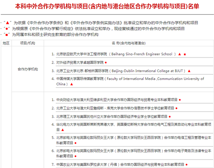Open 北京邮电大学电子商务及法律 project link
Screen dimensions: 214x168
pos(134,153)
